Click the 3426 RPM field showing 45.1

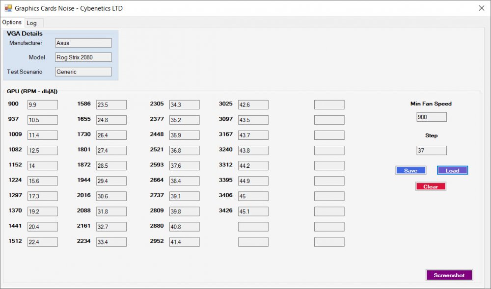pos(253,211)
